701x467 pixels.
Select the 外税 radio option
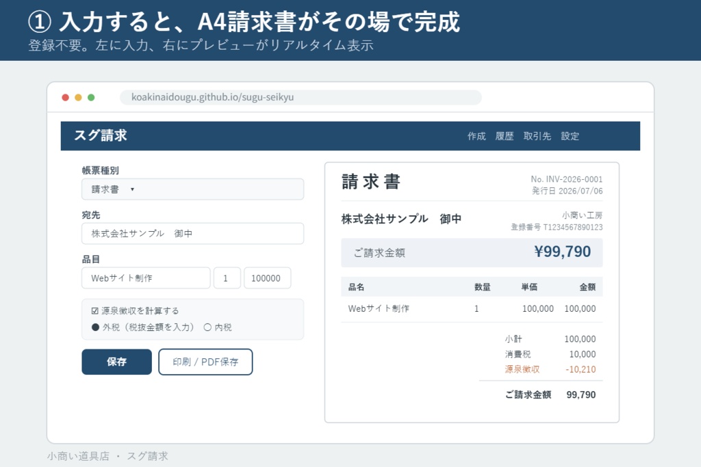(95, 328)
